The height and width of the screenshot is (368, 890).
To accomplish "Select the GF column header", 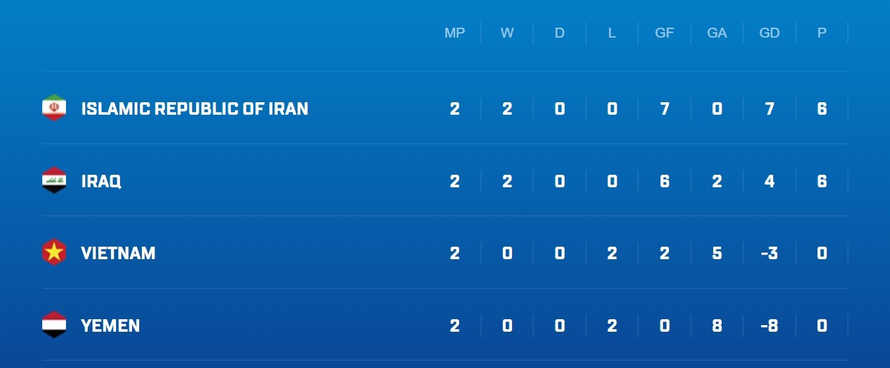I will (664, 33).
